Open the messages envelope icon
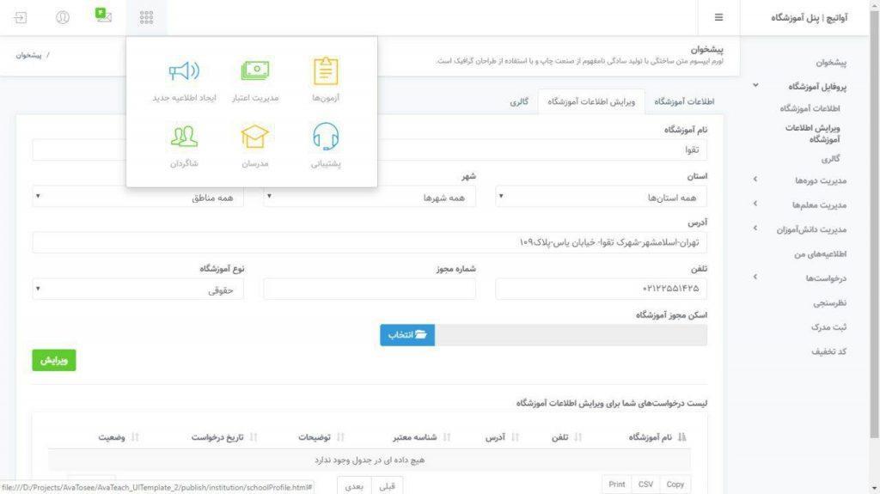Viewport: 880px width, 494px height. [x=103, y=16]
